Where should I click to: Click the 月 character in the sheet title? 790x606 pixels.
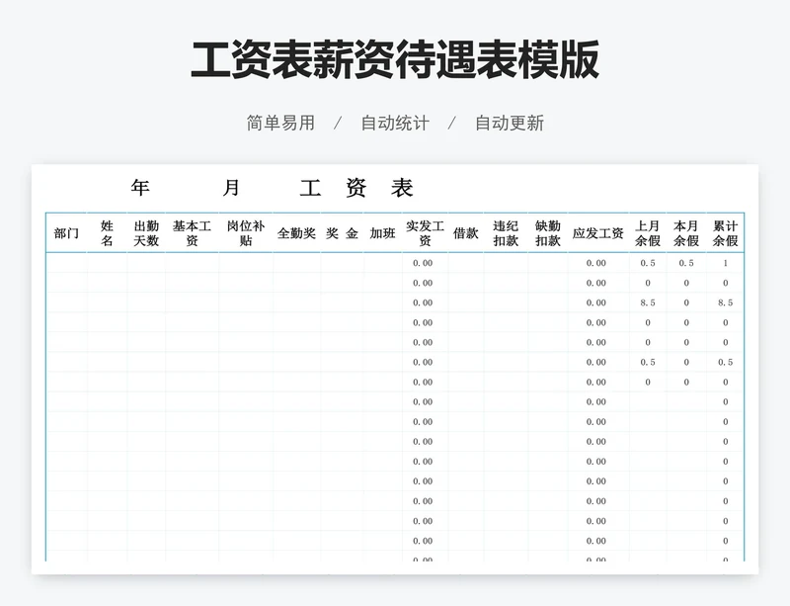(x=231, y=188)
